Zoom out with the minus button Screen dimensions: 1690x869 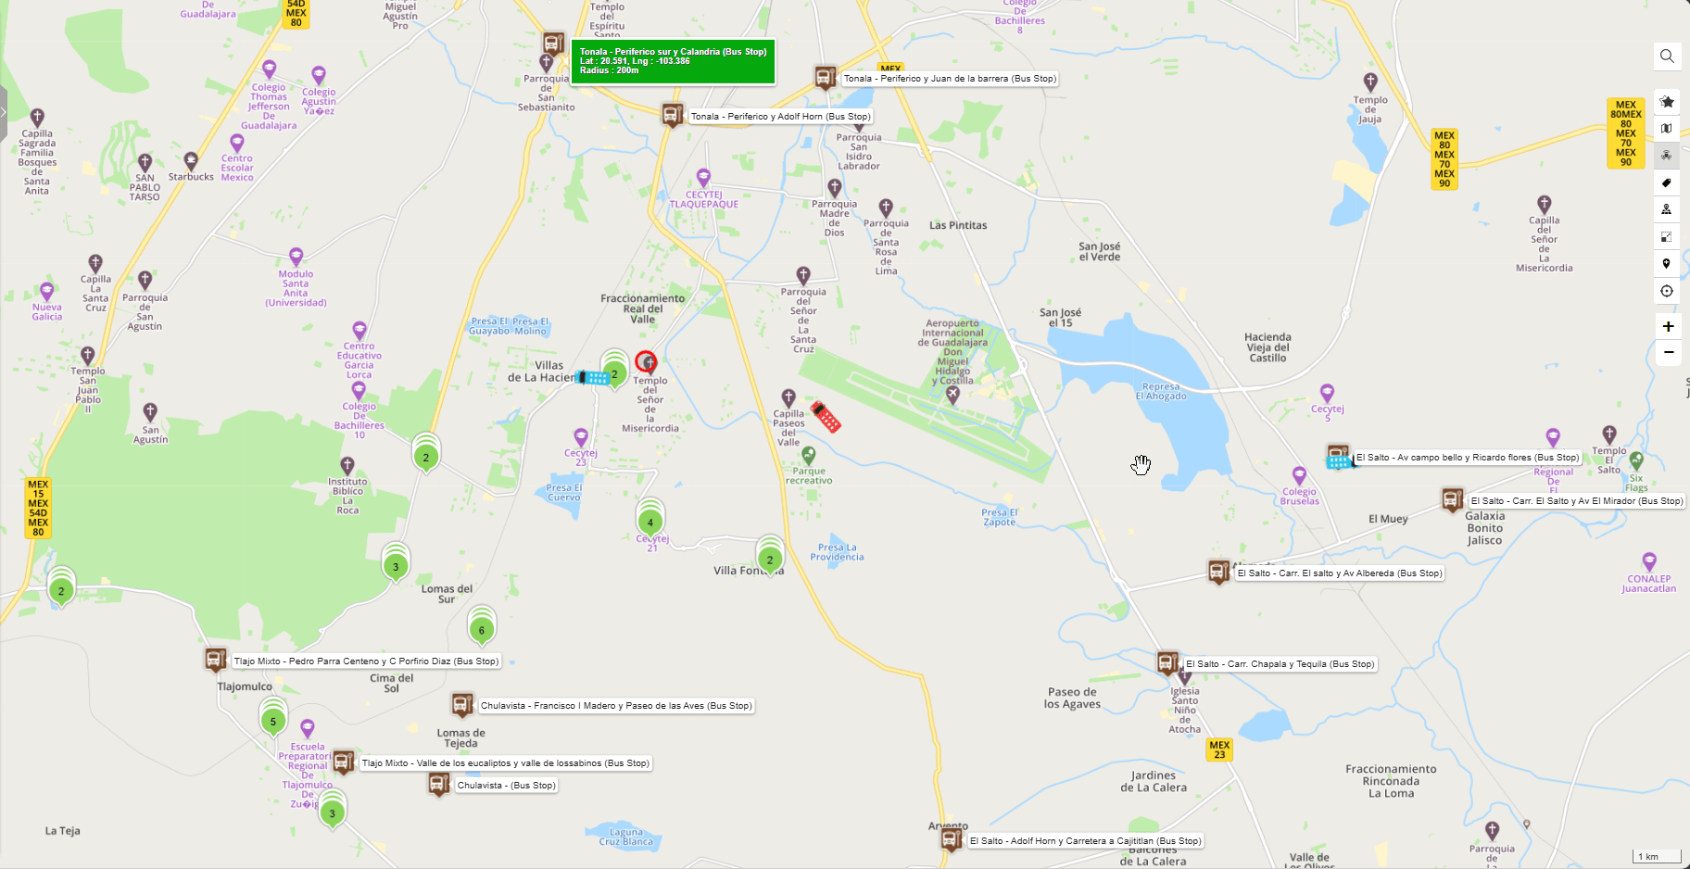point(1668,352)
